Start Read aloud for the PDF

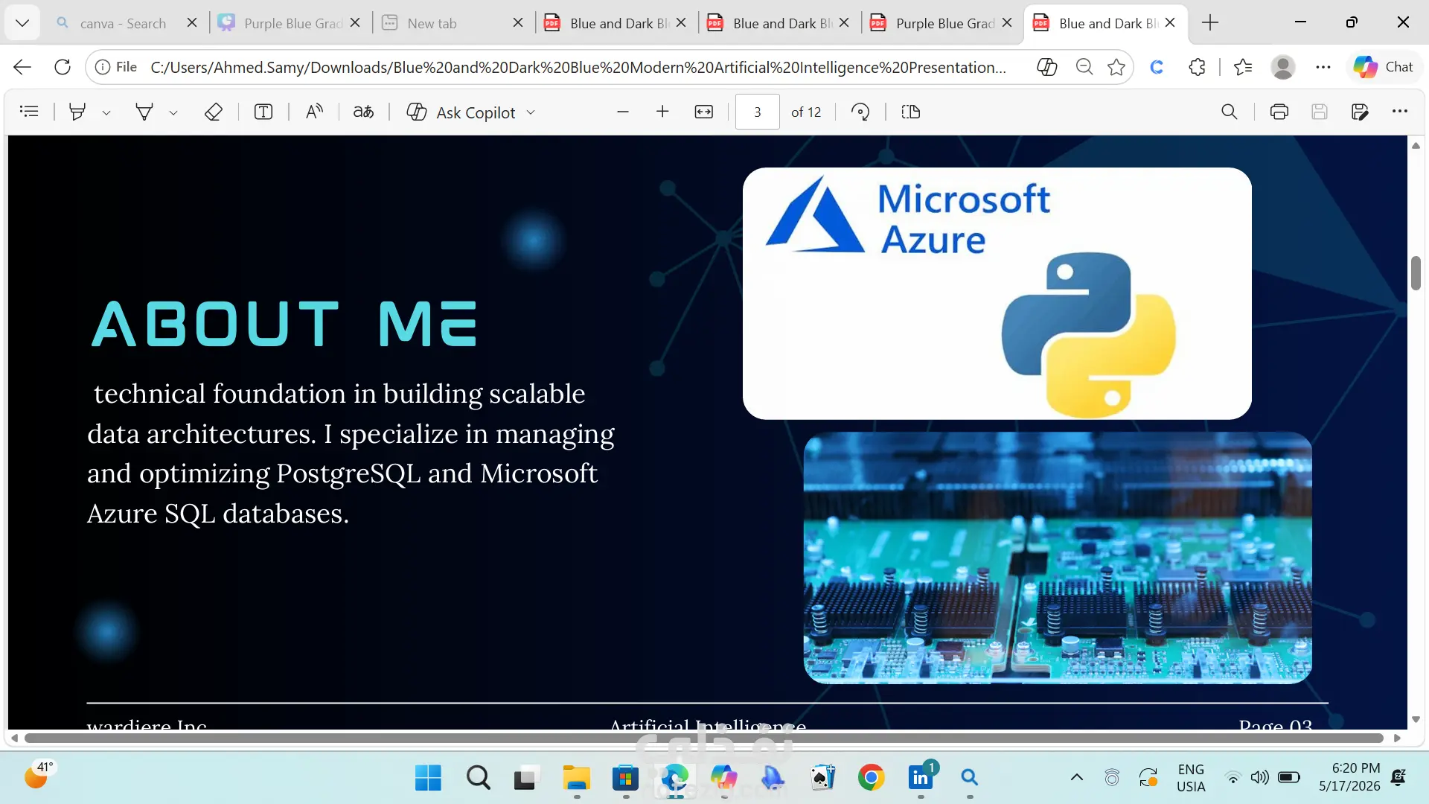pos(314,112)
